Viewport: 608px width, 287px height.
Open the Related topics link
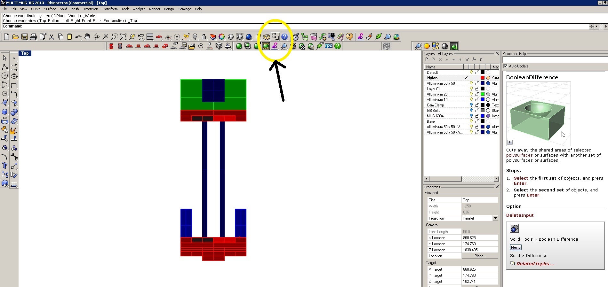click(535, 264)
